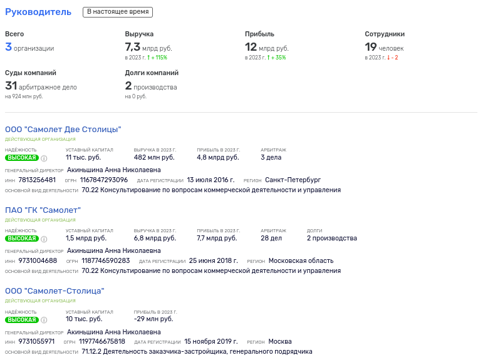This screenshot has width=478, height=360.
Task: Click info icon next to ГК Самолет reliability badge
Action: coord(44,239)
